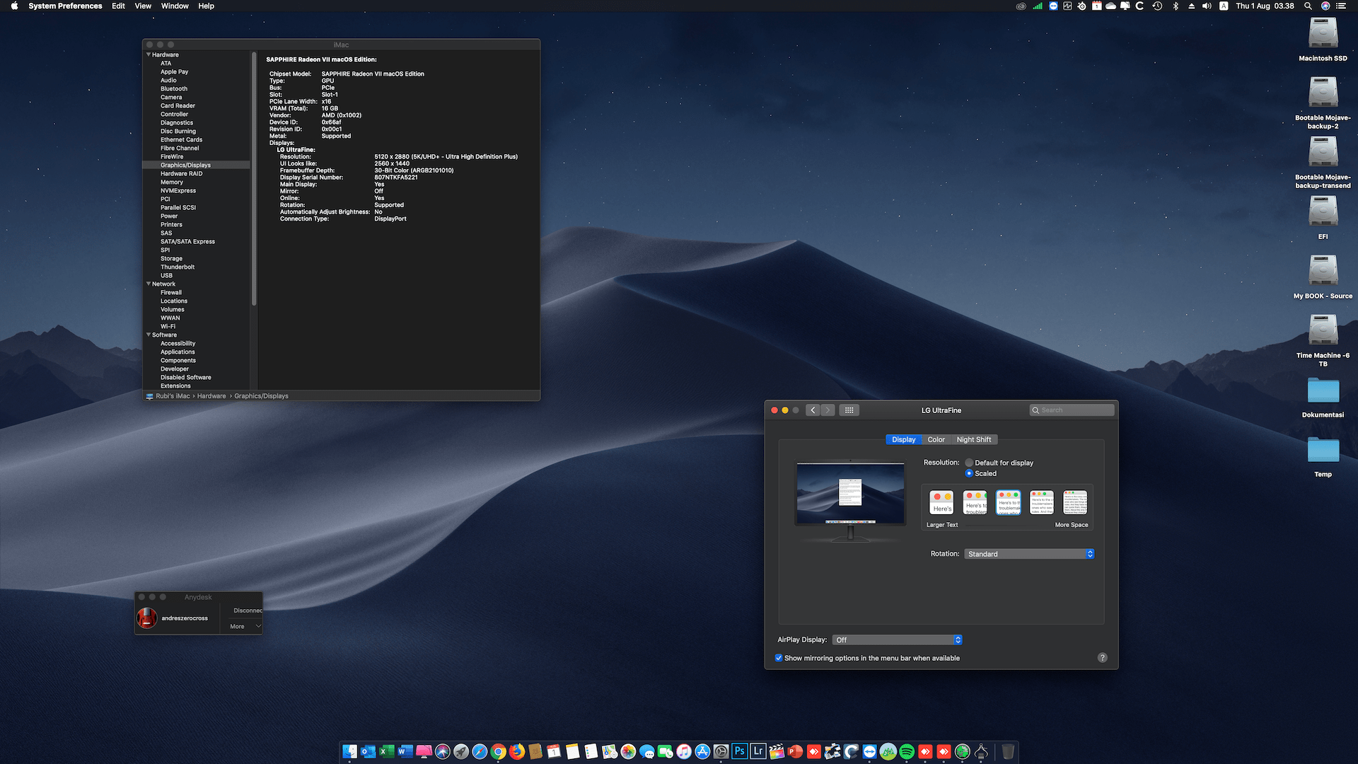Open Photos app in the dock

coord(628,751)
